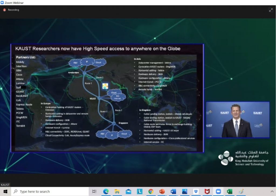The image size is (276, 196).
Task: Switch to the Zoom taskbar icon
Action: [x=218, y=191]
